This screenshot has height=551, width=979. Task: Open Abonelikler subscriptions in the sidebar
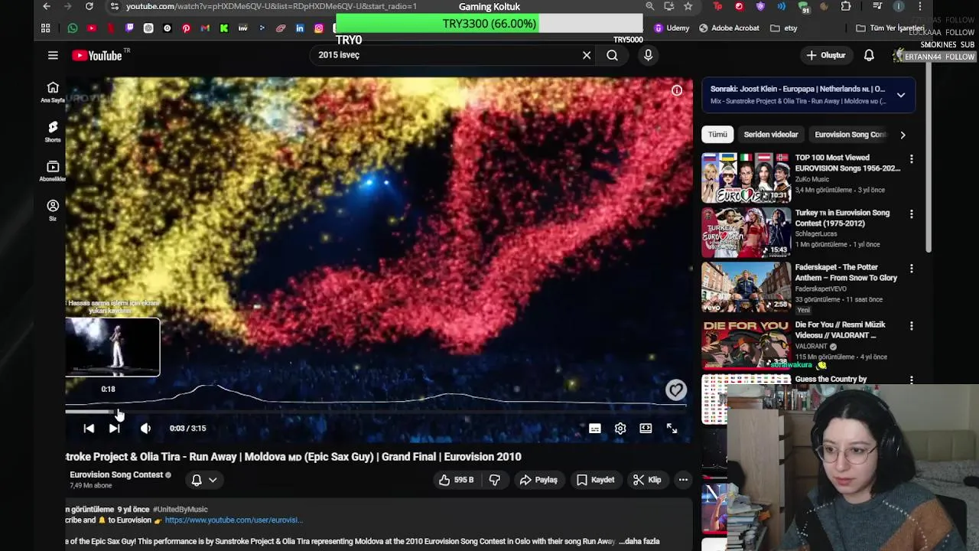click(x=53, y=171)
